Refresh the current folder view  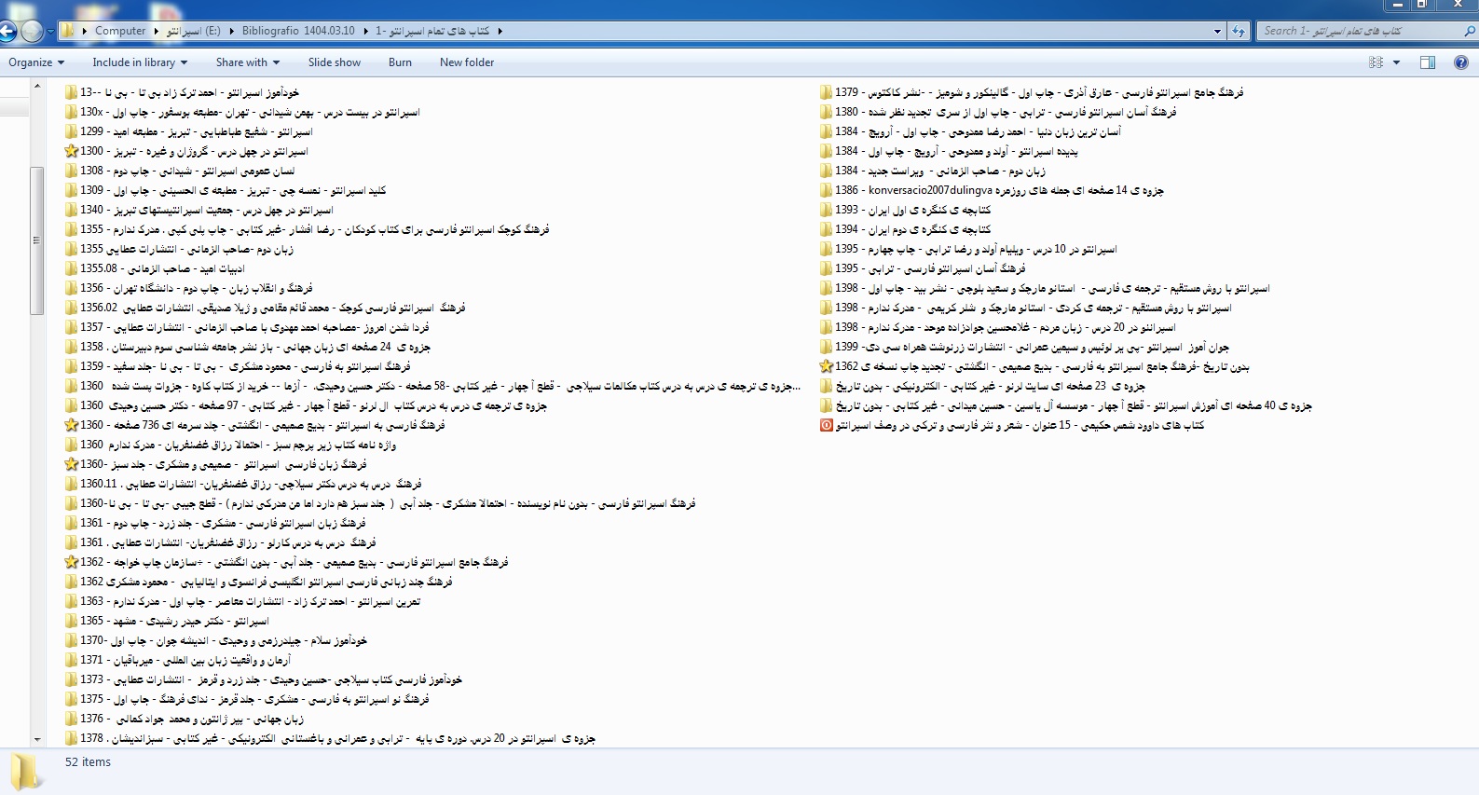(1238, 31)
